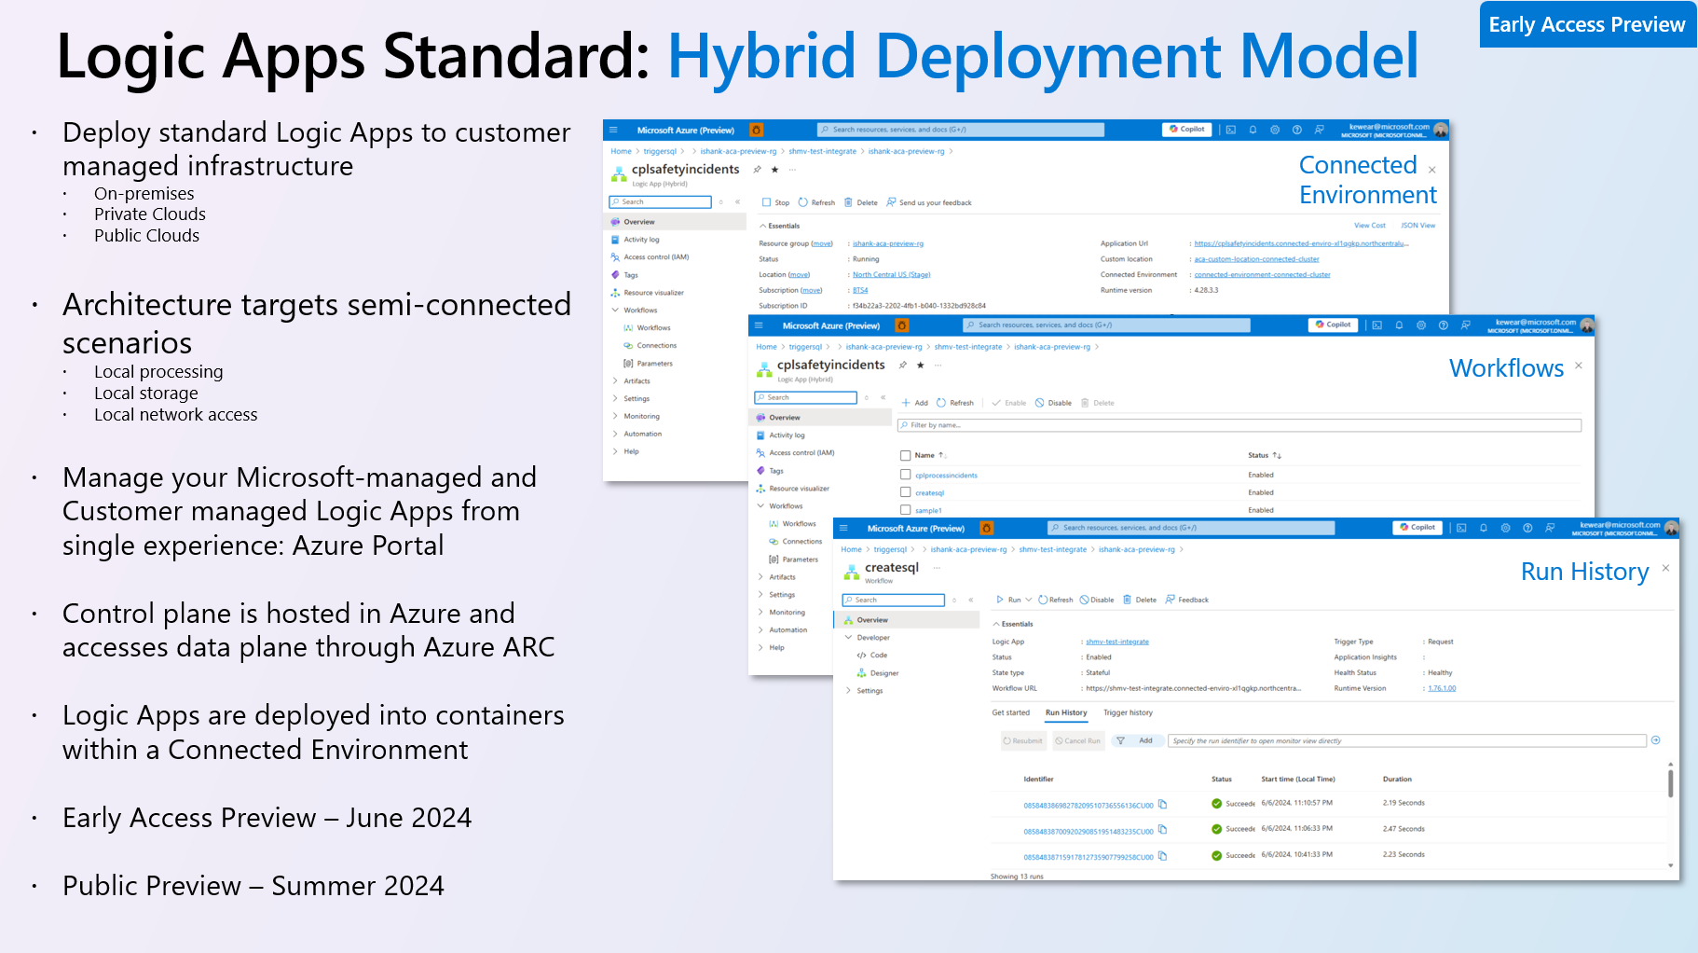1698x953 pixels.
Task: Open the Code view under Developer
Action: [877, 656]
